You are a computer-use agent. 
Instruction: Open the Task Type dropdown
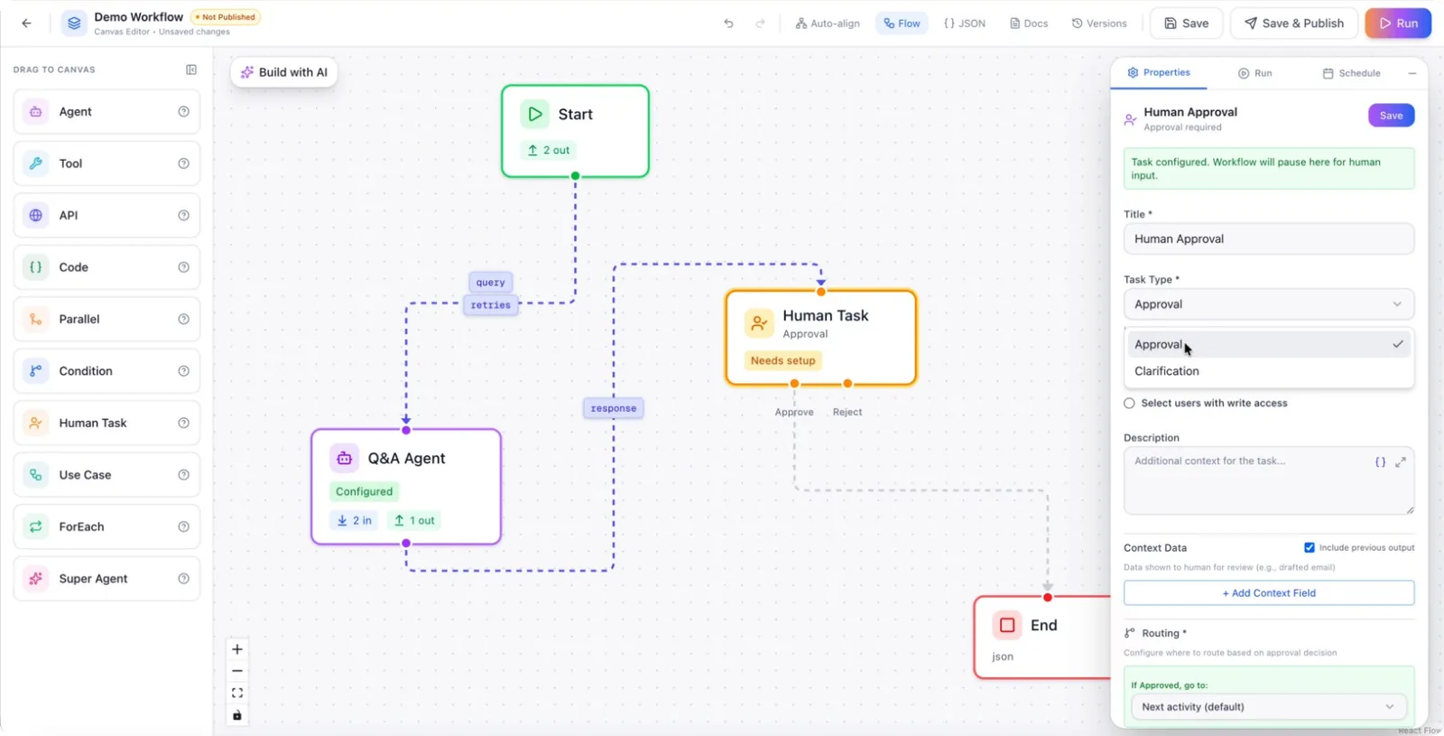[1268, 304]
